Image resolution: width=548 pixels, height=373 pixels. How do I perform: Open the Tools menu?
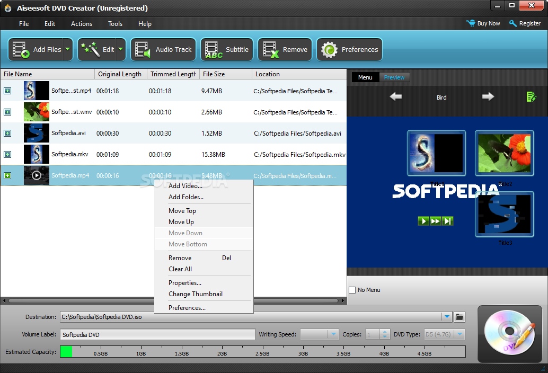pos(115,24)
